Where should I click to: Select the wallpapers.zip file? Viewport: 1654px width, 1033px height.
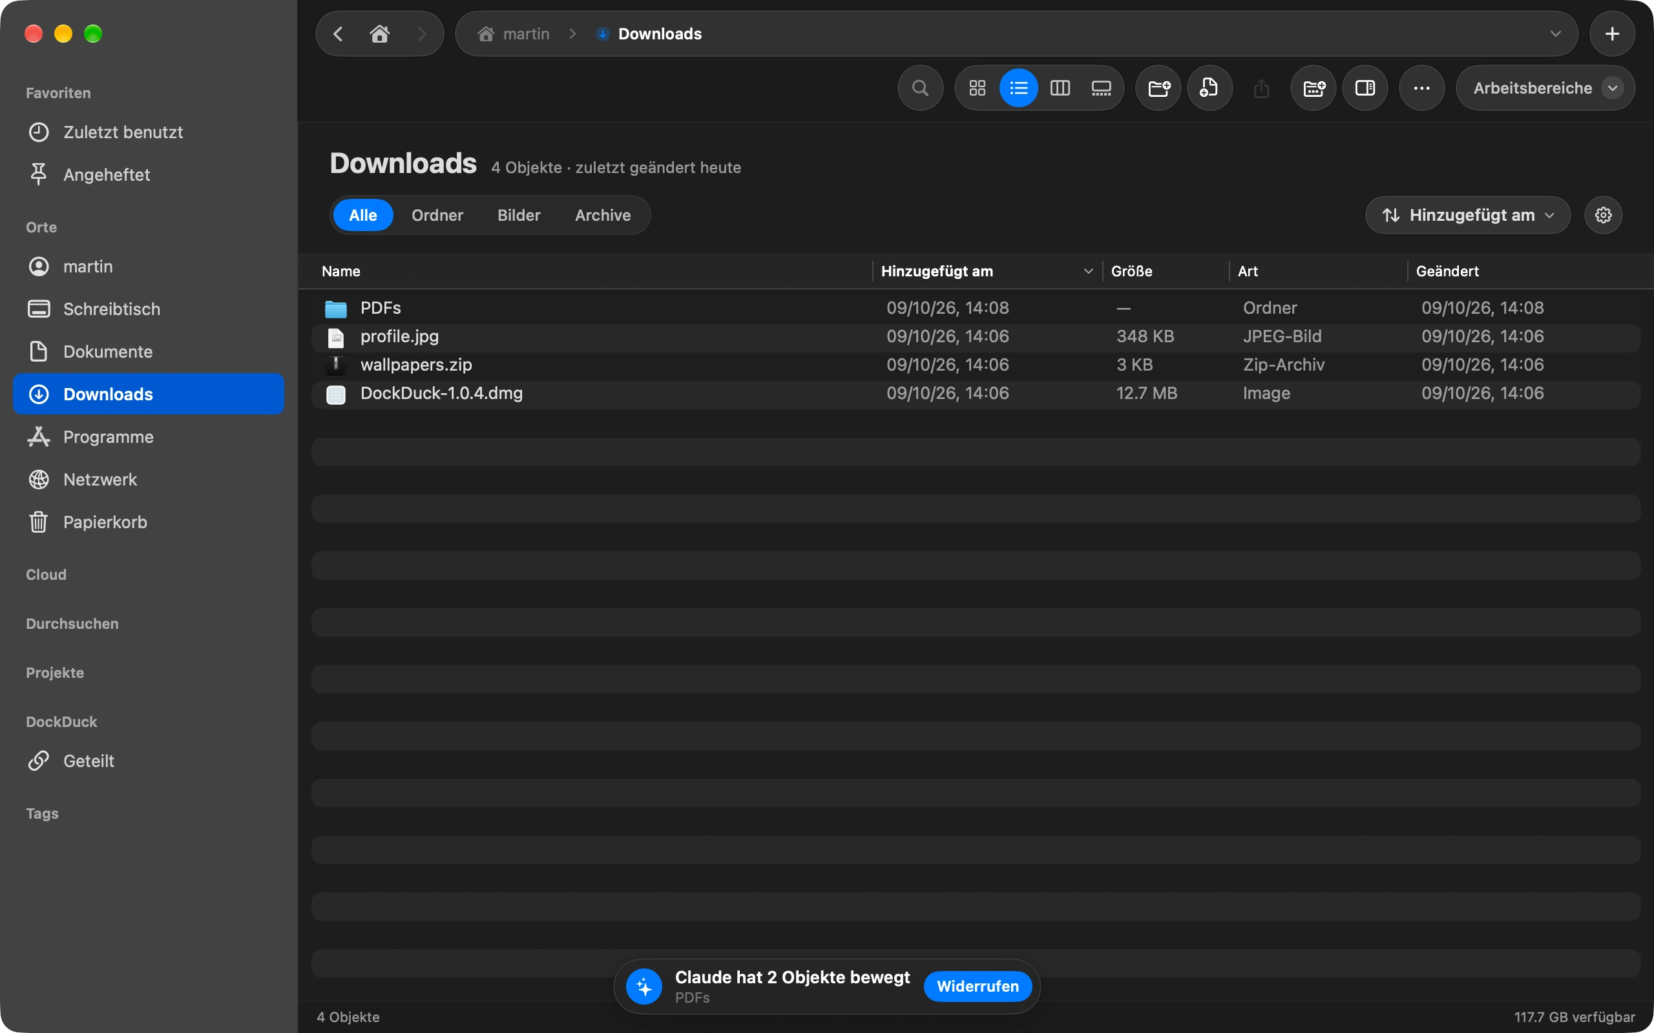pos(976,365)
